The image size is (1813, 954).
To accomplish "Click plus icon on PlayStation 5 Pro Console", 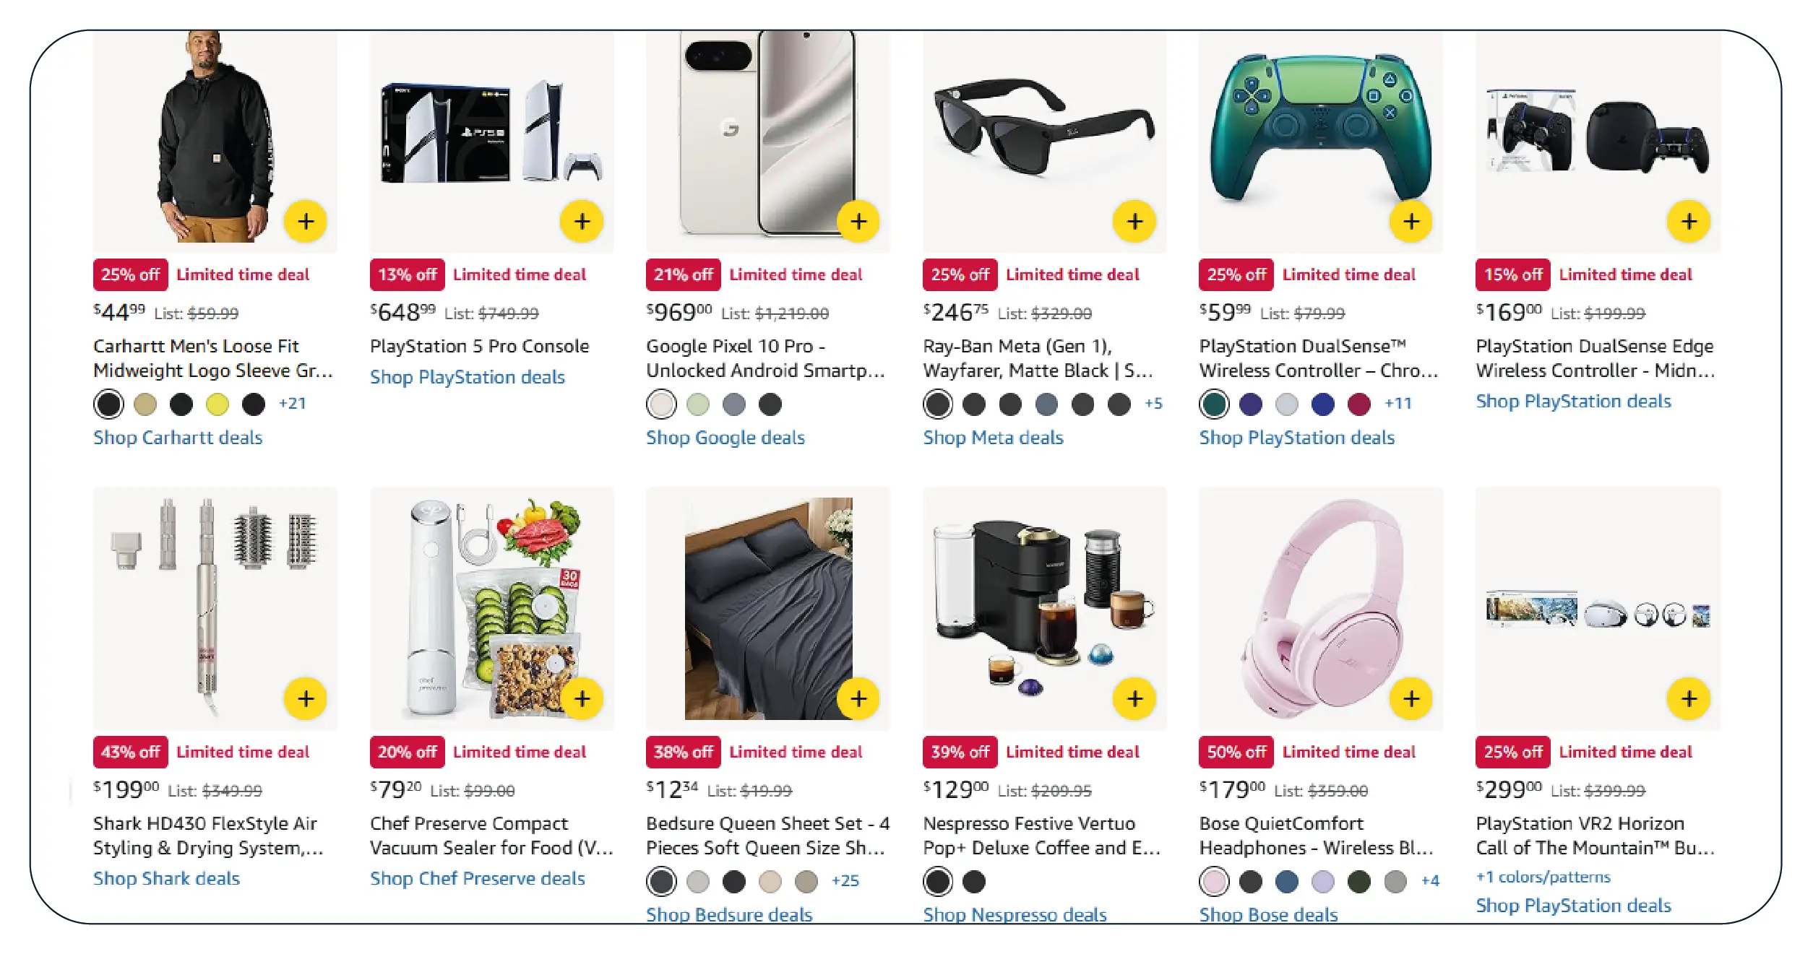I will 582,221.
